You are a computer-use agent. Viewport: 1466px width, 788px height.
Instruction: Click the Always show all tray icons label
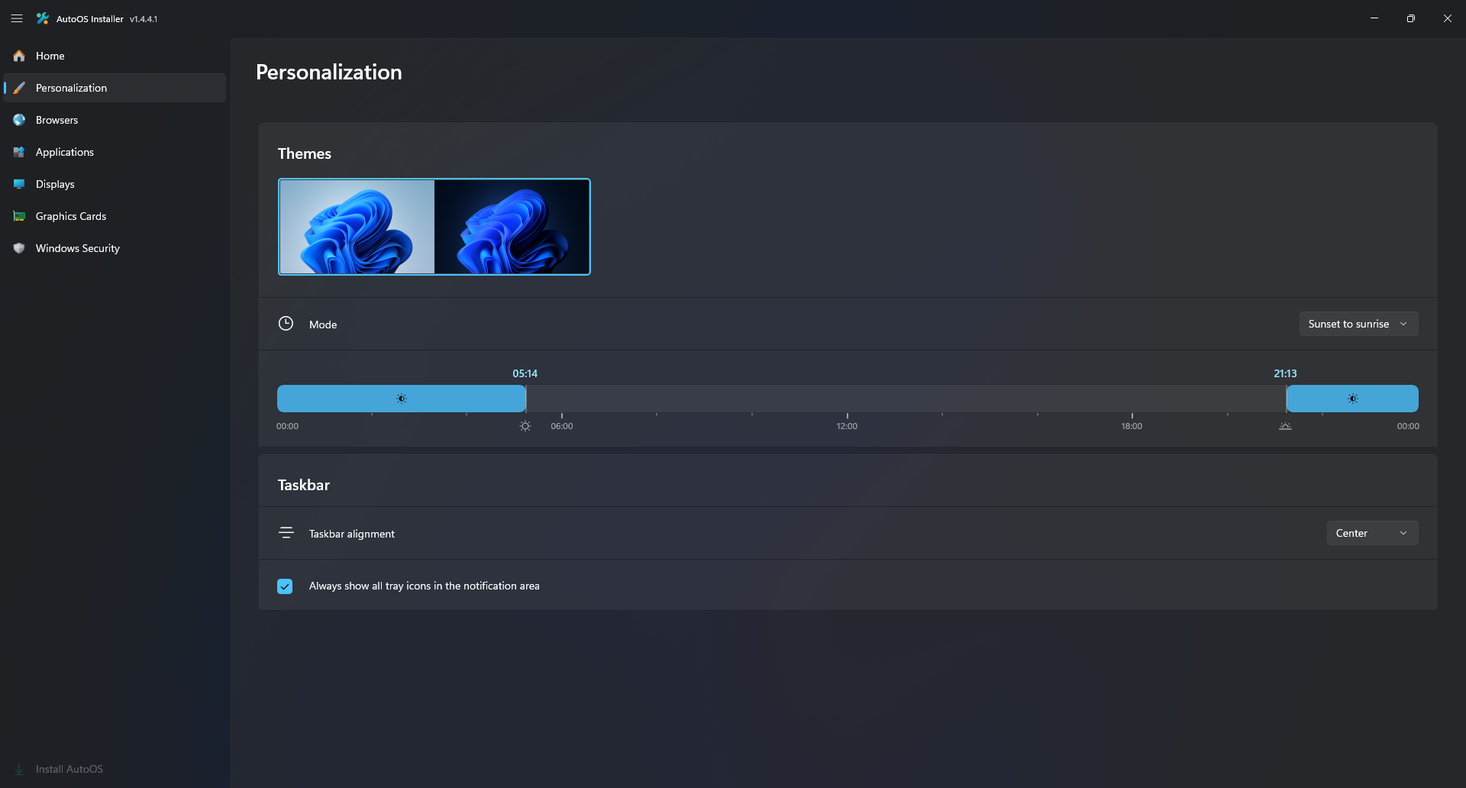424,586
